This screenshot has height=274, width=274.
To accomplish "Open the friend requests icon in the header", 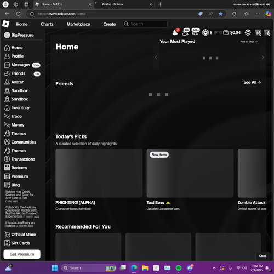I will point(185,32).
